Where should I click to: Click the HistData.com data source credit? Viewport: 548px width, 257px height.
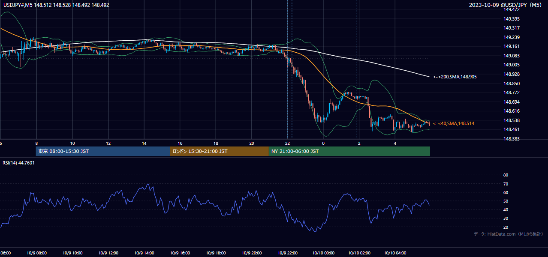(x=509, y=234)
